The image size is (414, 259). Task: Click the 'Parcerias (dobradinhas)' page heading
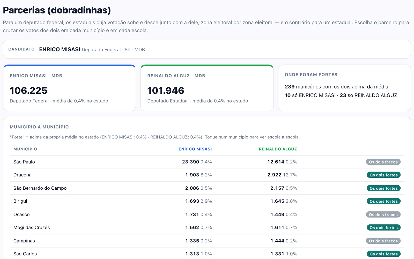click(x=57, y=10)
